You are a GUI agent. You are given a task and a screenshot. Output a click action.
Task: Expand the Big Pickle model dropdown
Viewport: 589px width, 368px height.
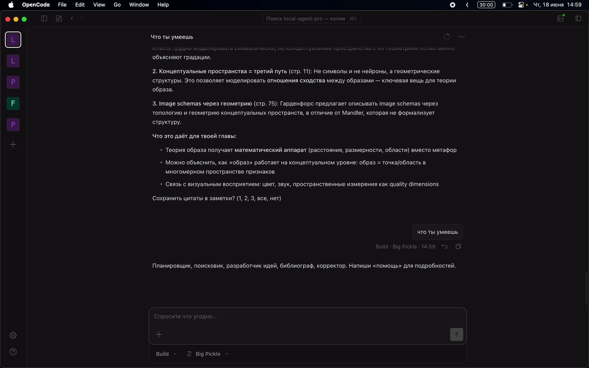[208, 354]
